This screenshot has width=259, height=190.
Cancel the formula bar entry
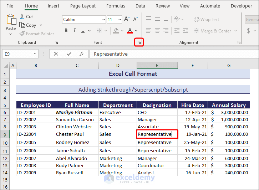point(56,54)
